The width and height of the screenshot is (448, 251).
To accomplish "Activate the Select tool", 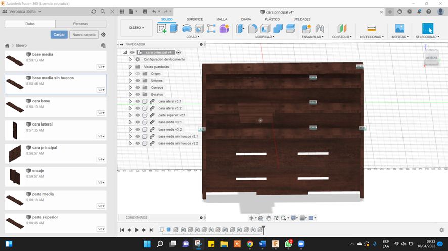I will click(x=428, y=29).
